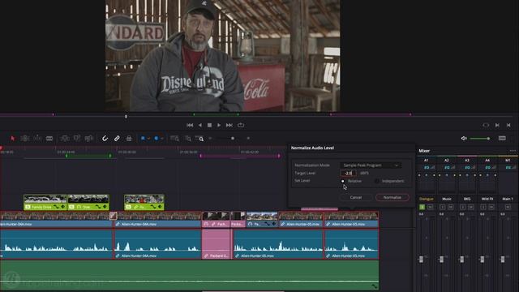Viewport: 519px width, 292px height.
Task: Click the Detail Zoom icon
Action: (188, 139)
